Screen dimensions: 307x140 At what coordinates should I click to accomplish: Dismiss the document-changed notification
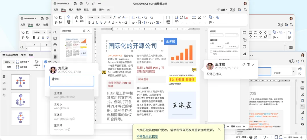[x=219, y=129]
